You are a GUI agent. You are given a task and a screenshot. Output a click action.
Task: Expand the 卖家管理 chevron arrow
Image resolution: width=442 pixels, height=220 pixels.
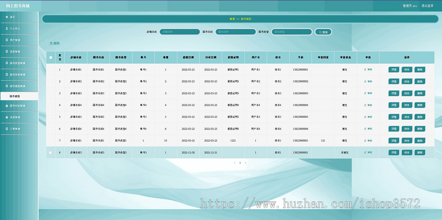click(x=35, y=52)
